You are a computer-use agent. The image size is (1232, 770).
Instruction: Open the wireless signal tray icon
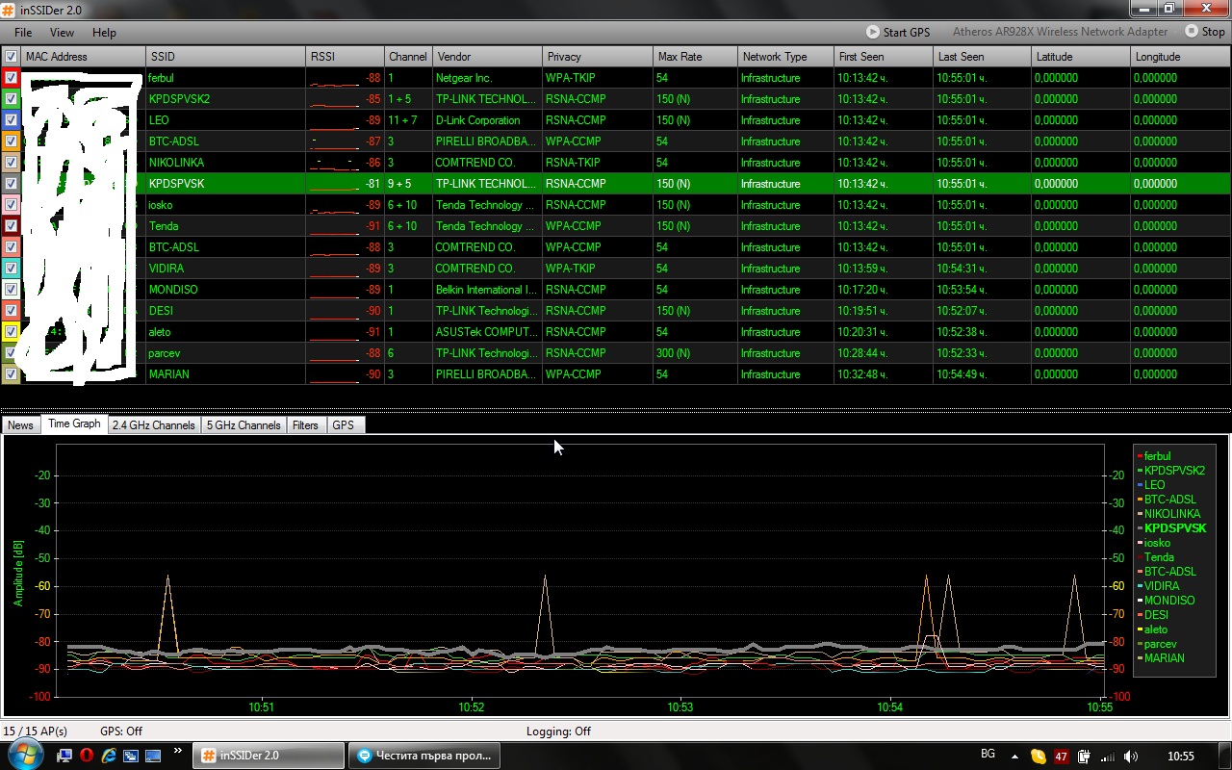coord(1108,757)
